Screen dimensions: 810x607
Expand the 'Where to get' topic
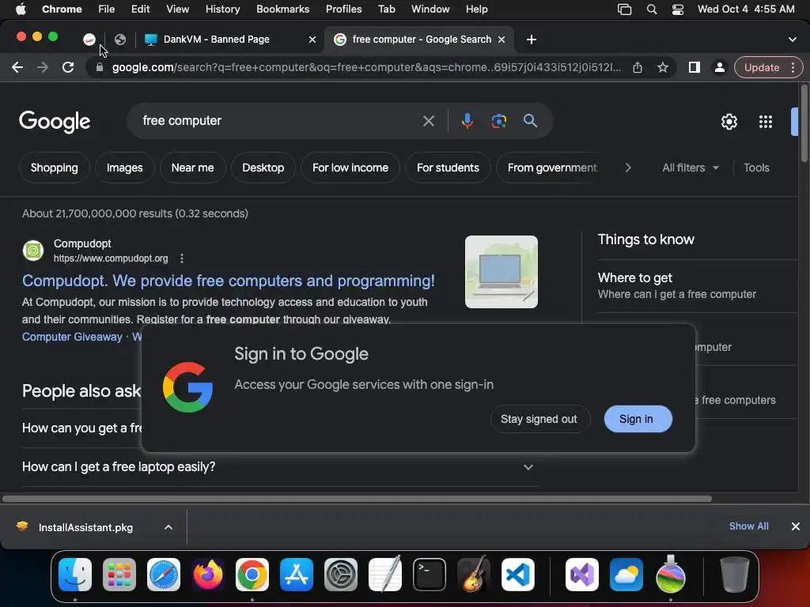698,286
